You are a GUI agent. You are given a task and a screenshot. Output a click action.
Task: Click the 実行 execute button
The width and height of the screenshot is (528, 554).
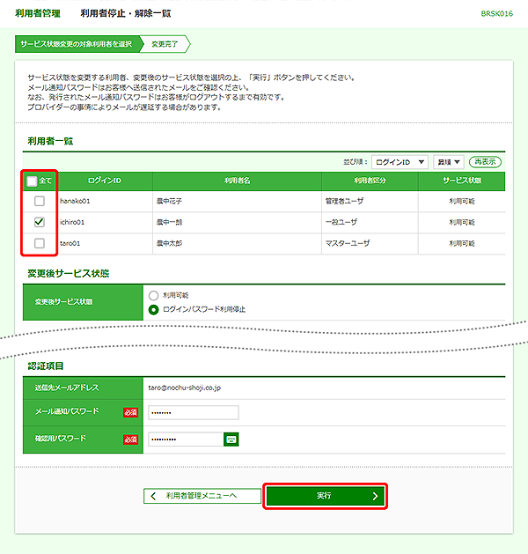(325, 496)
